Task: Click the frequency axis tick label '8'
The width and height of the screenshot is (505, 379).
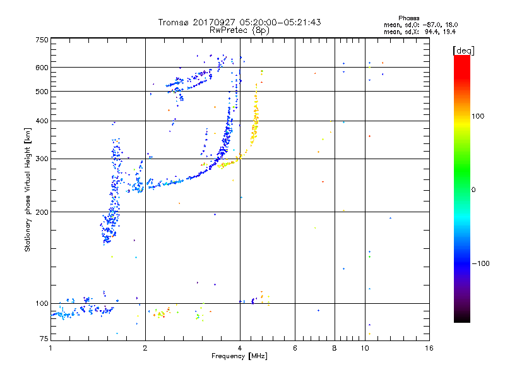Action: (335, 348)
